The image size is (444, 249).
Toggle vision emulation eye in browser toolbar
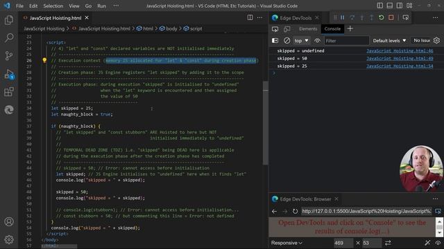(x=438, y=243)
